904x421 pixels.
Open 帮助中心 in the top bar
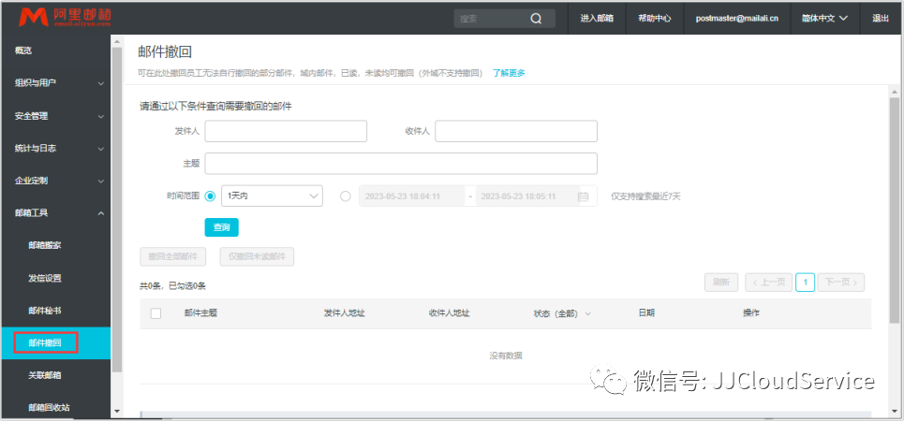[655, 19]
